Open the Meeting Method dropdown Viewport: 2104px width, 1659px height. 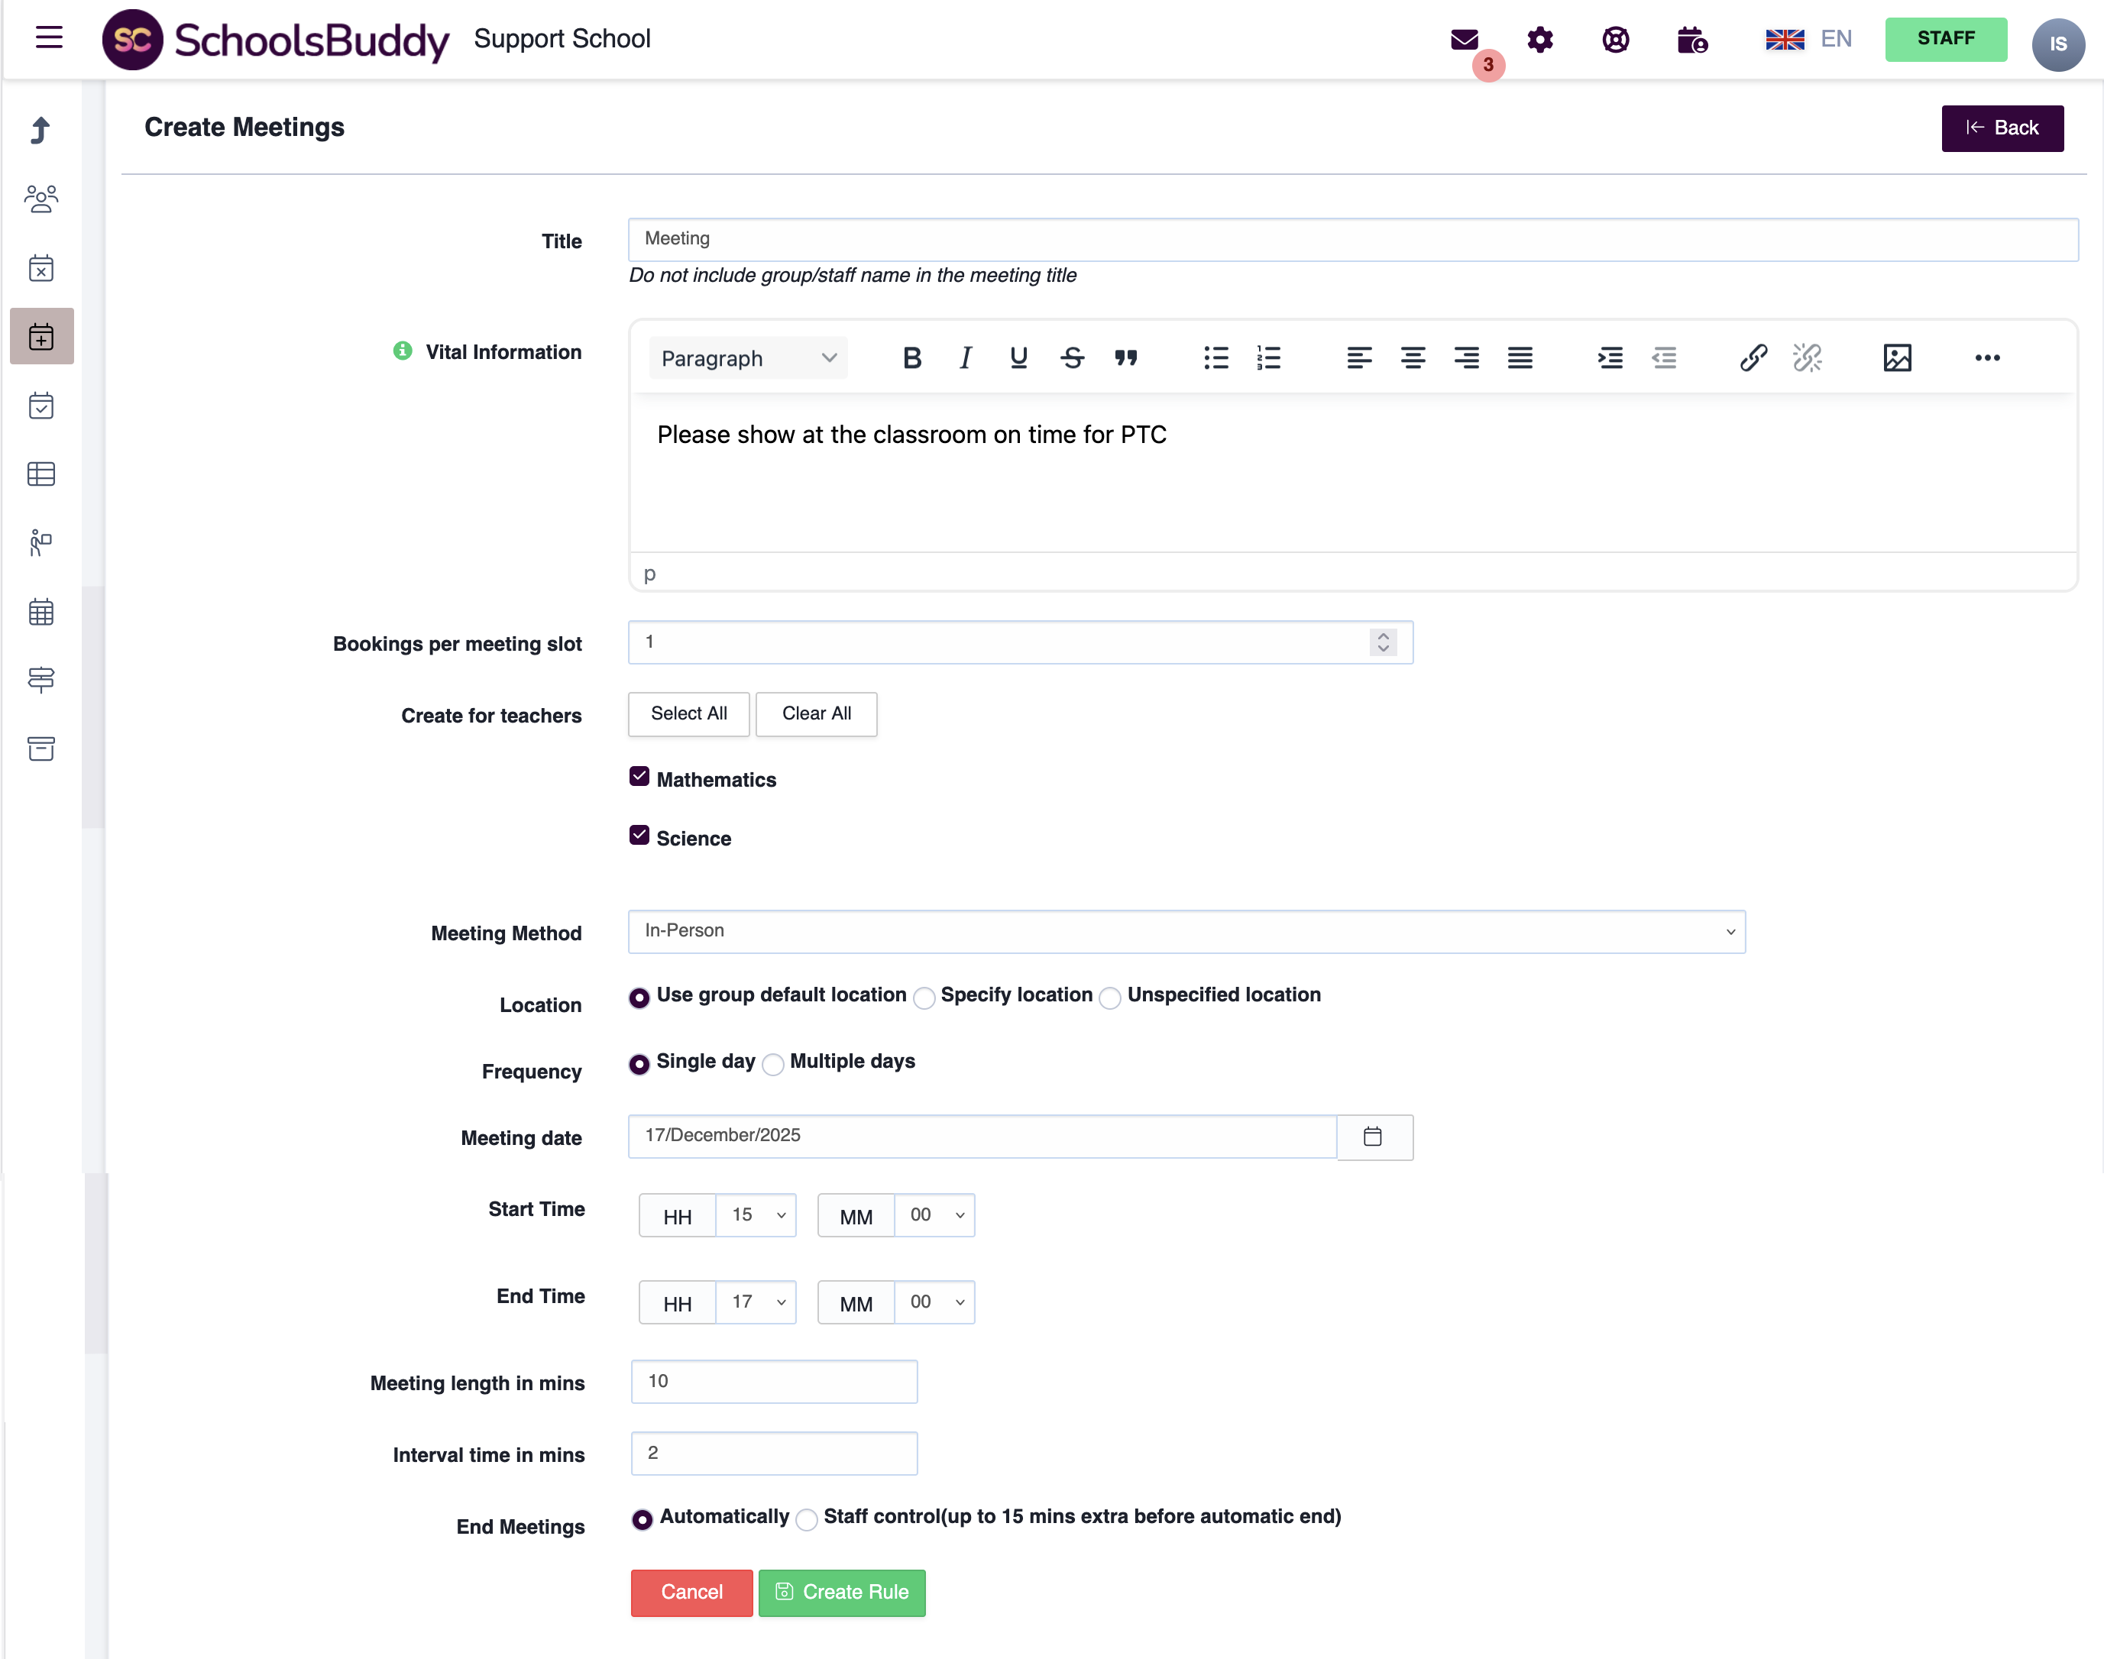click(1185, 932)
